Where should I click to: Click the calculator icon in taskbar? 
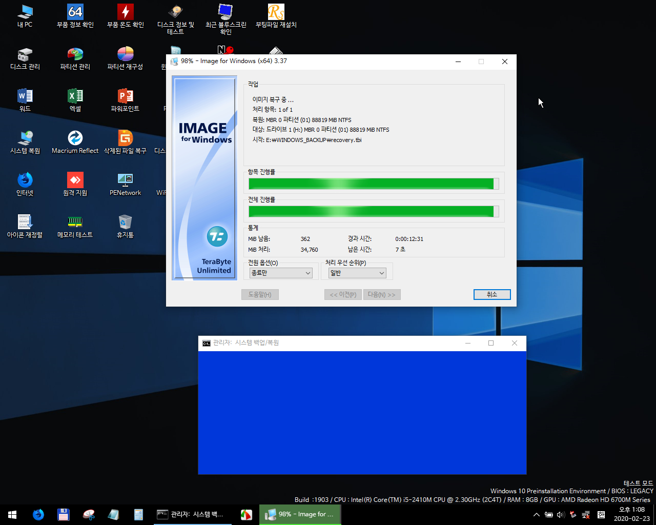138,515
